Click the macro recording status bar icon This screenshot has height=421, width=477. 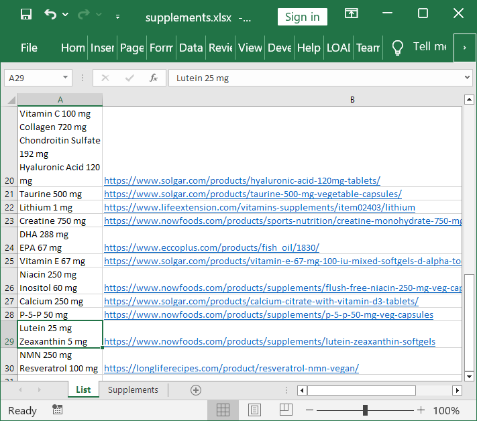coord(57,410)
